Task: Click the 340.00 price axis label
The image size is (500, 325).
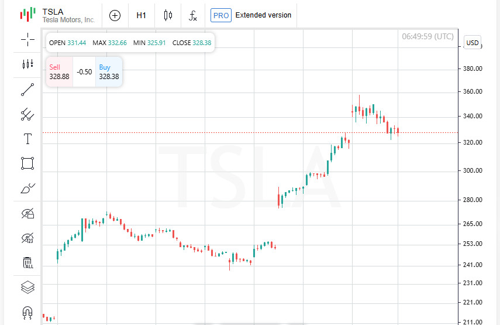Action: tap(473, 116)
